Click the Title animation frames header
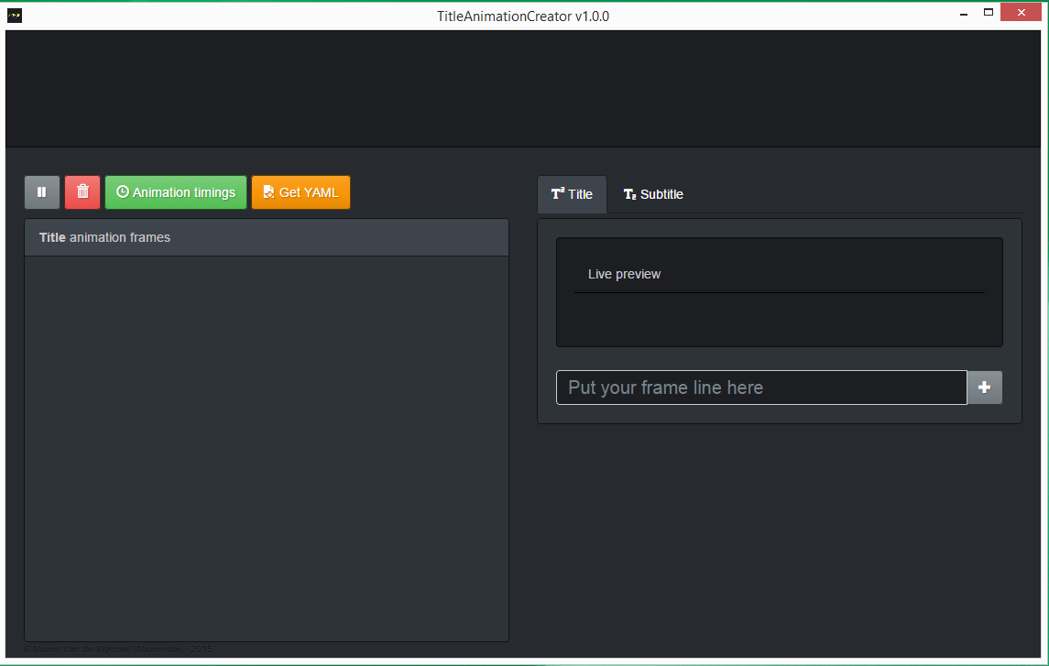Image resolution: width=1049 pixels, height=666 pixels. (x=267, y=237)
